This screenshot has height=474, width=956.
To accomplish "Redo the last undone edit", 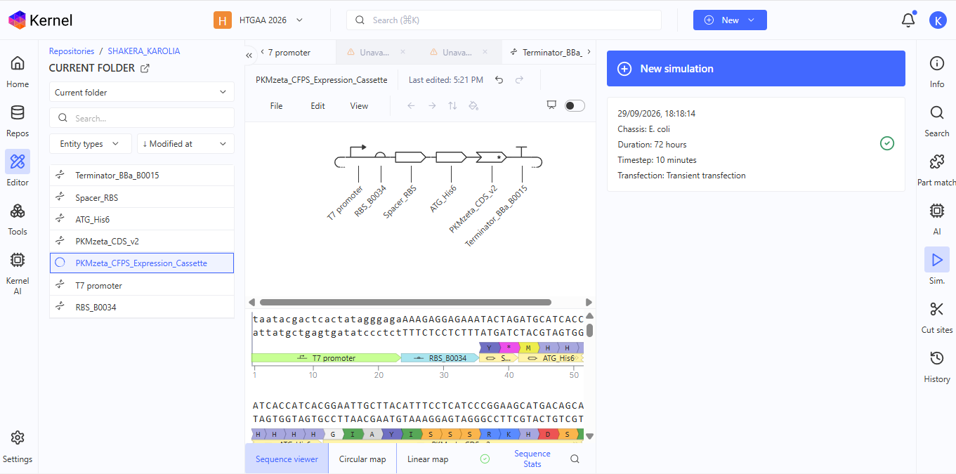I will [519, 80].
